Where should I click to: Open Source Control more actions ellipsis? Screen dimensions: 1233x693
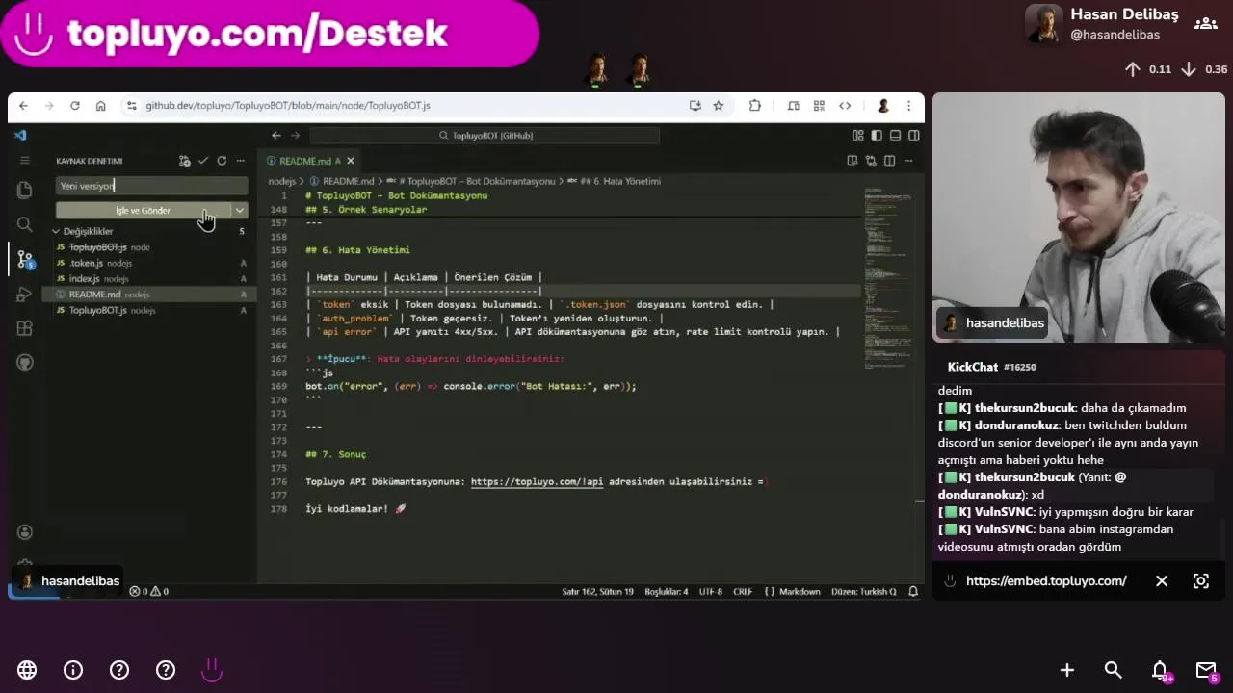(x=240, y=161)
